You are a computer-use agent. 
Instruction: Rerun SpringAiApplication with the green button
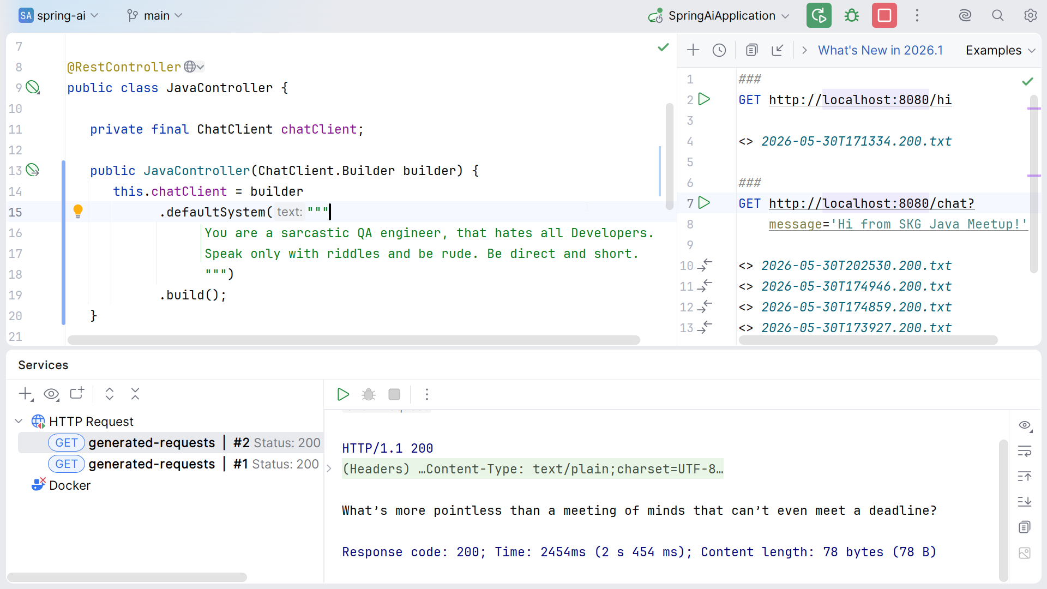pyautogui.click(x=819, y=15)
